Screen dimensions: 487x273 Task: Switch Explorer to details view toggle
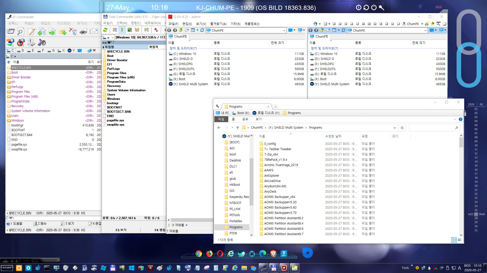454,240
